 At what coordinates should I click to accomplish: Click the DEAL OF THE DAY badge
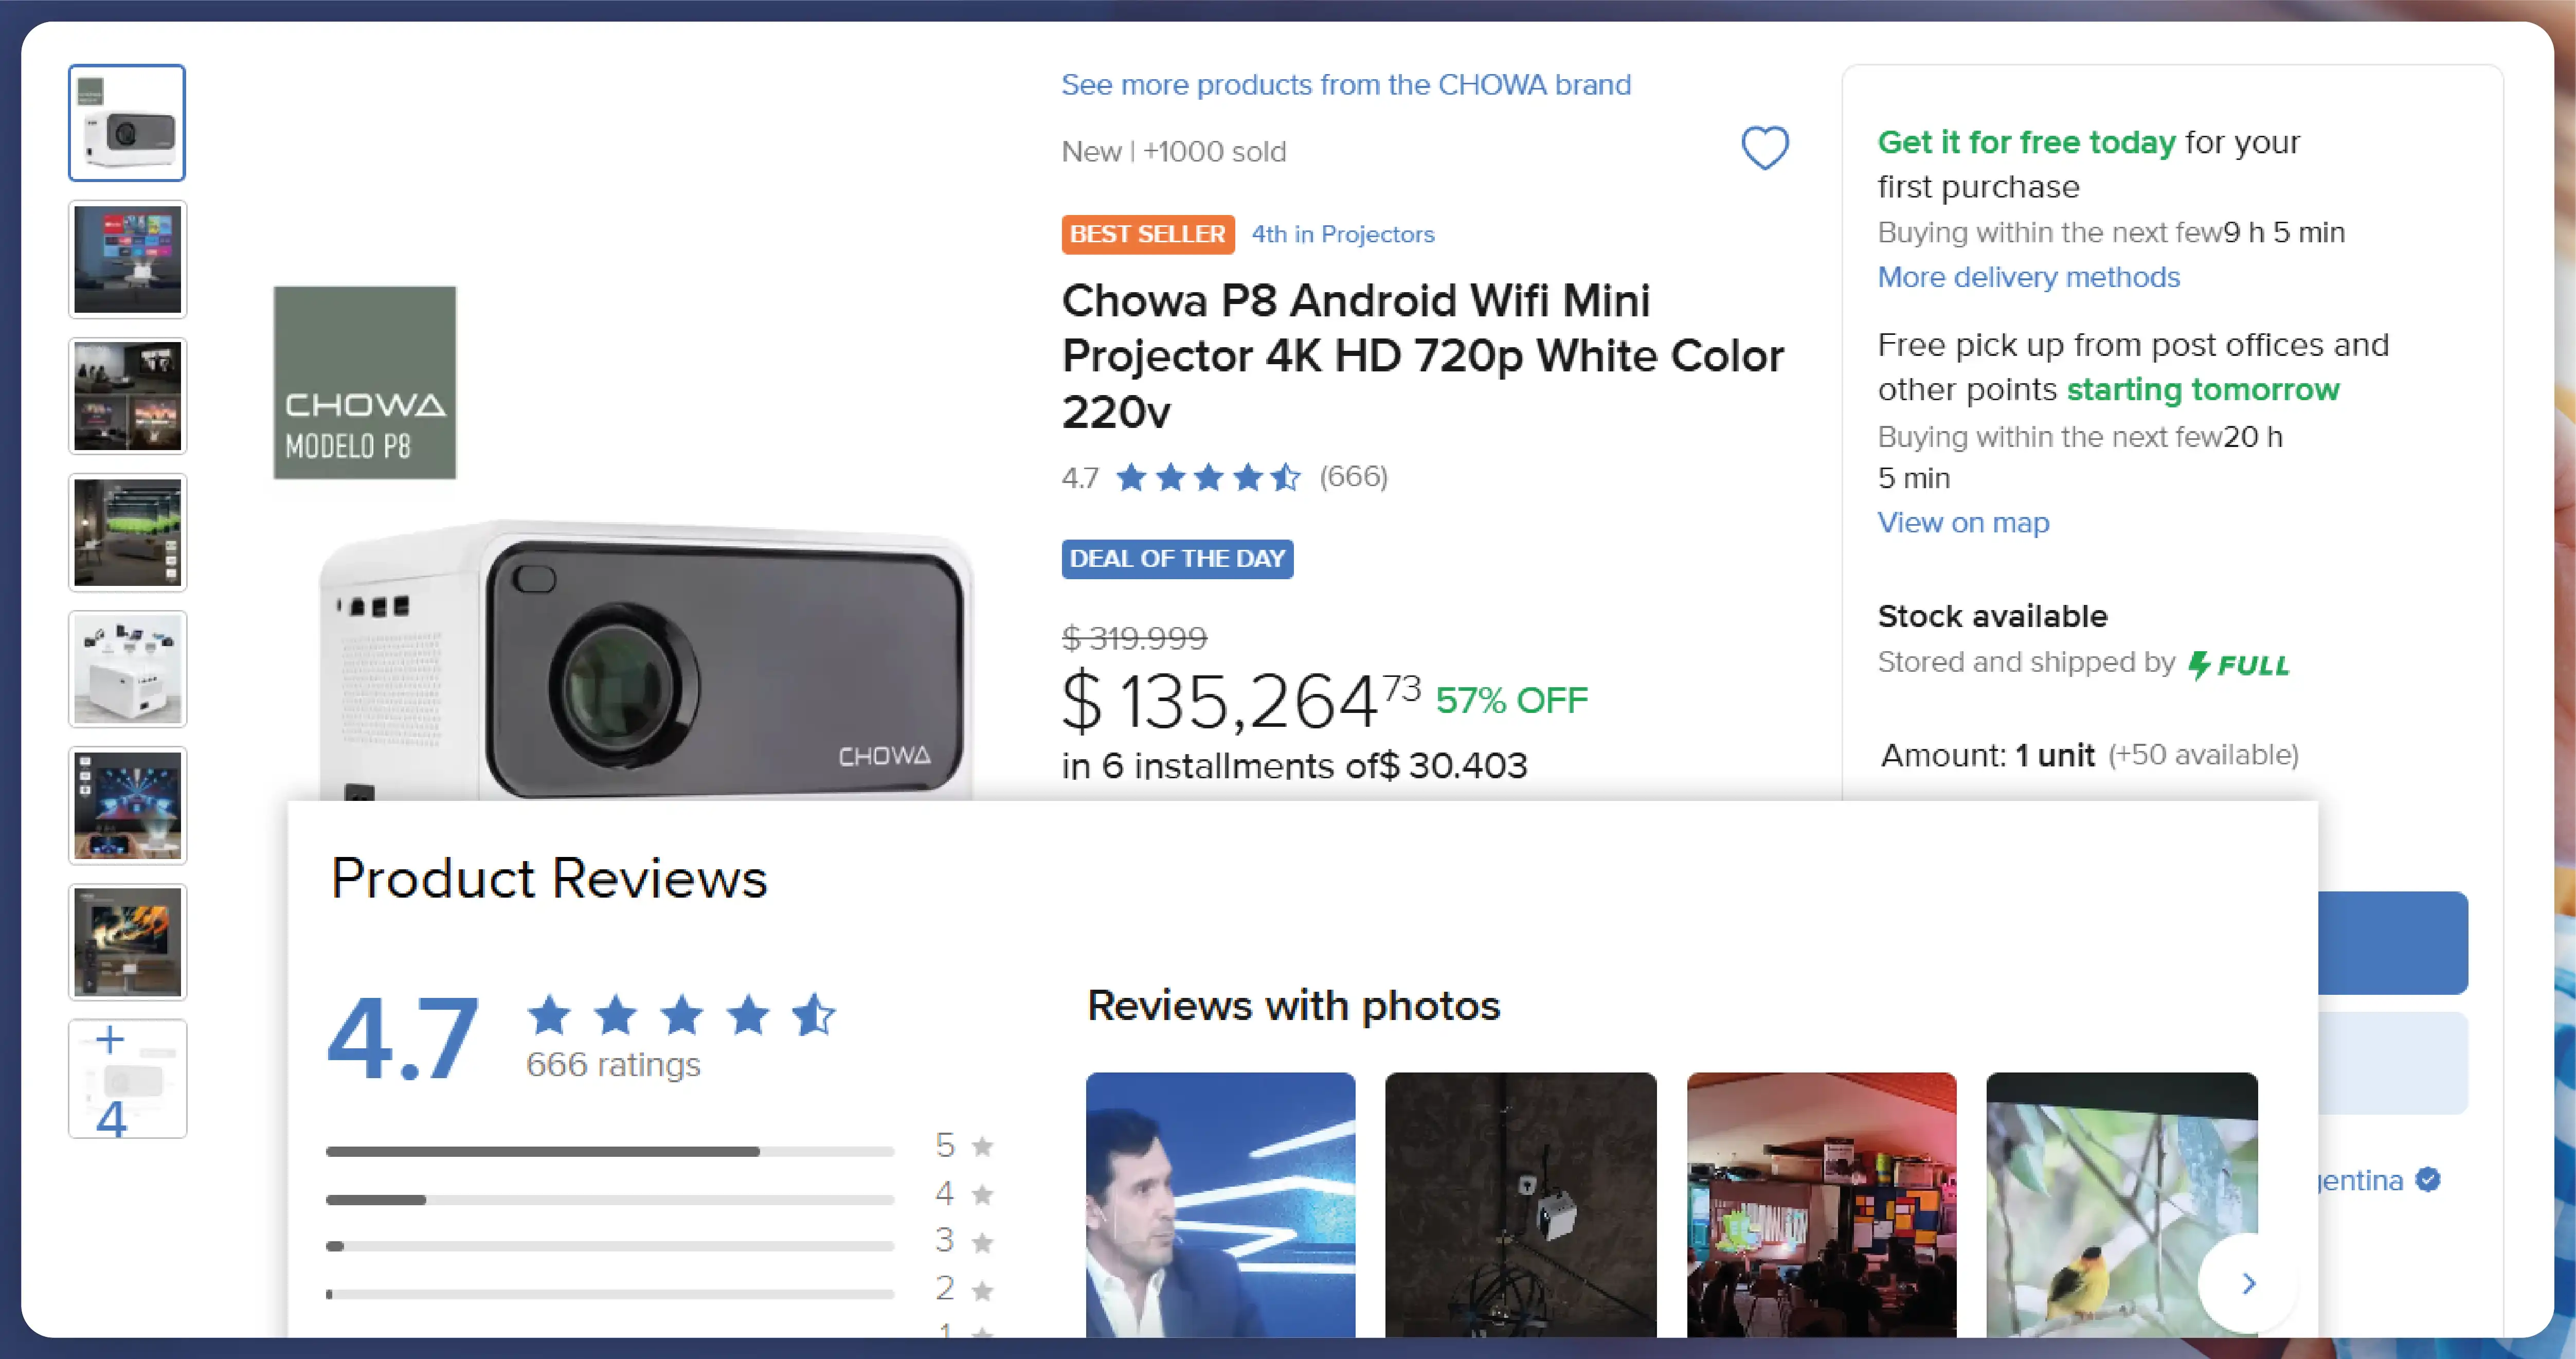[1177, 559]
